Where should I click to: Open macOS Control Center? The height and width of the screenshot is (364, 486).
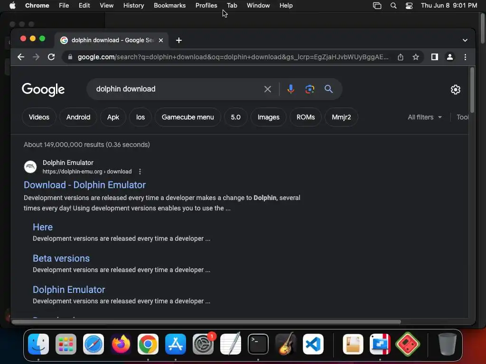pyautogui.click(x=409, y=6)
